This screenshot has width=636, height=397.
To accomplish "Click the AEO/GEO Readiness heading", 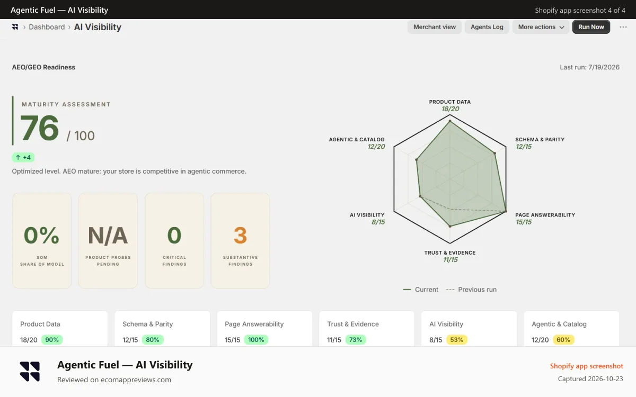I will point(43,67).
